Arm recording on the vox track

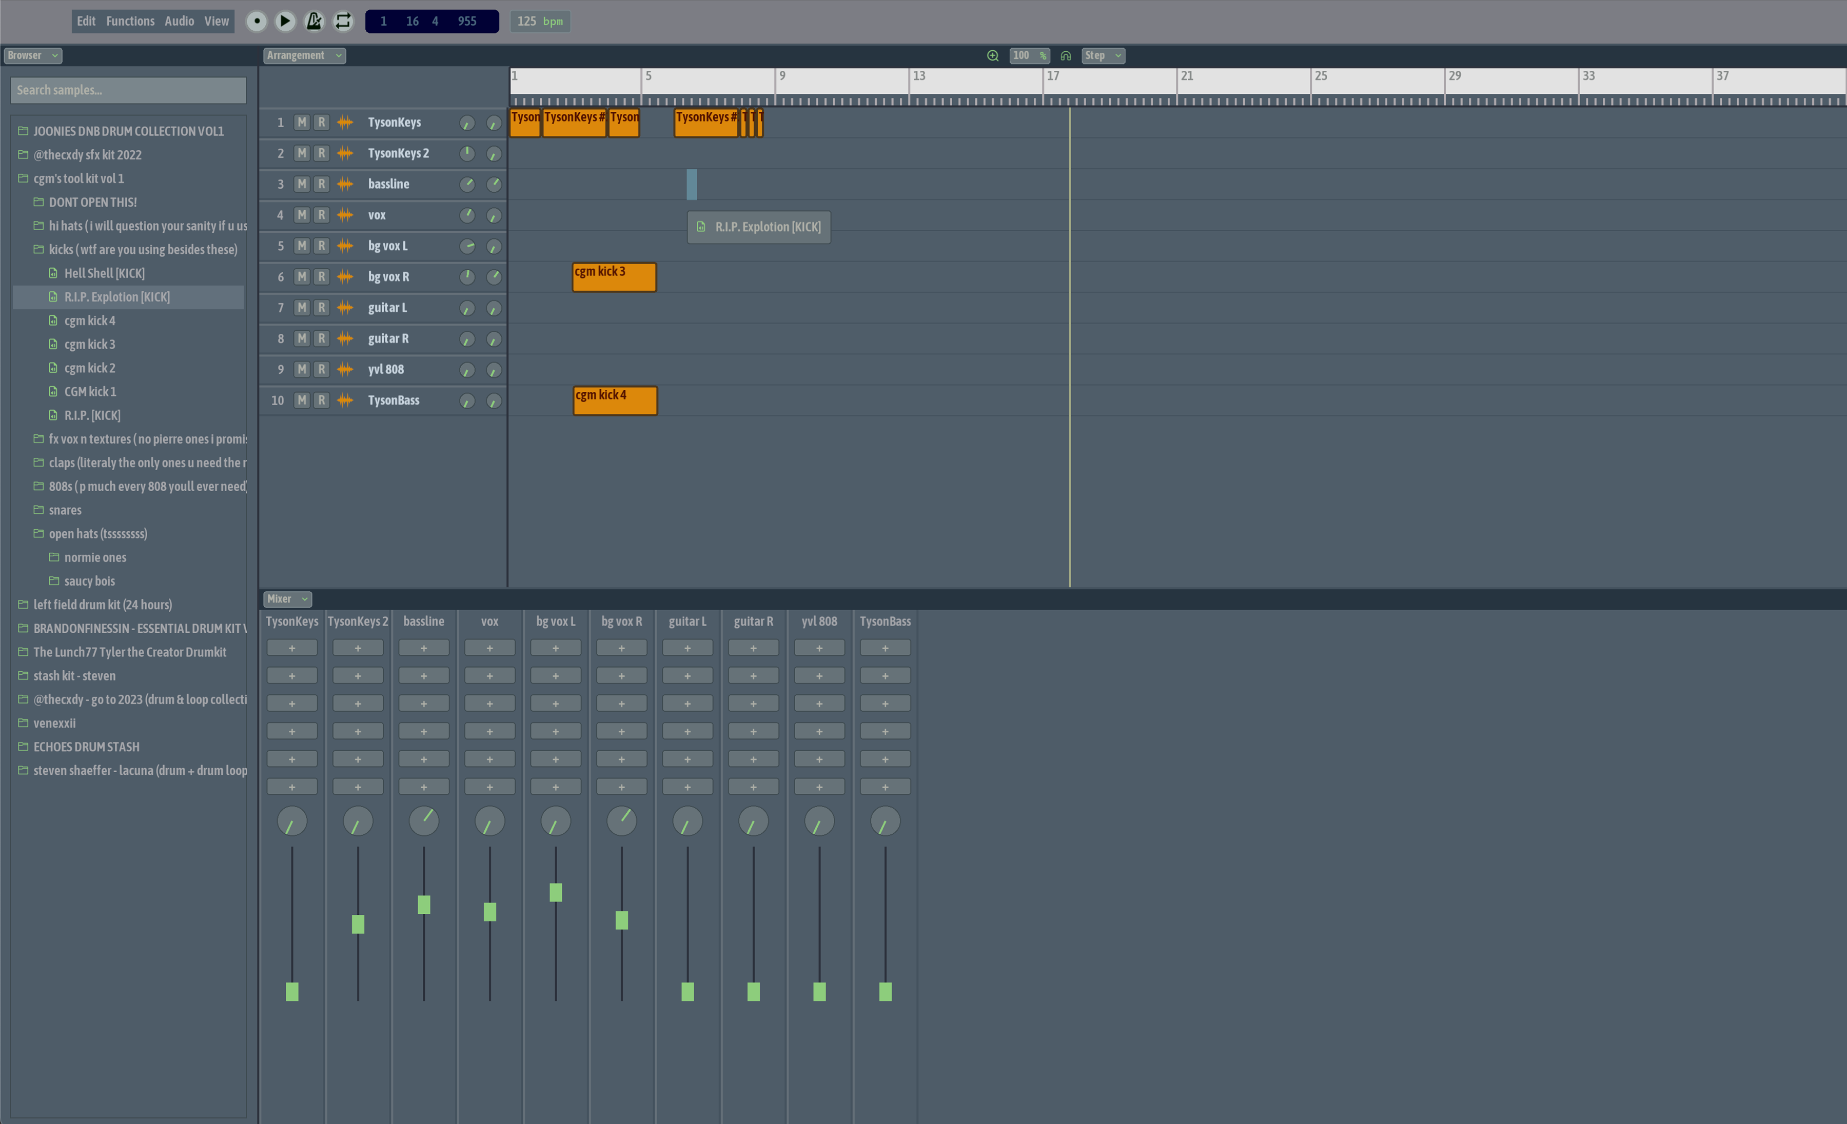[321, 215]
